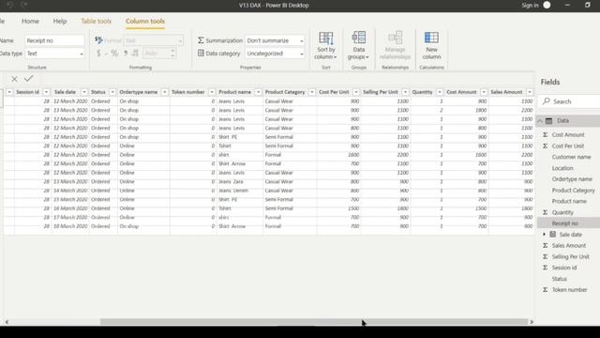This screenshot has width=600, height=338.
Task: Click the sigma icon beside Quantity field
Action: point(545,212)
